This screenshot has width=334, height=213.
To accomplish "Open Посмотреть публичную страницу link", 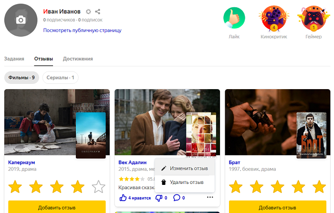I will [x=82, y=30].
